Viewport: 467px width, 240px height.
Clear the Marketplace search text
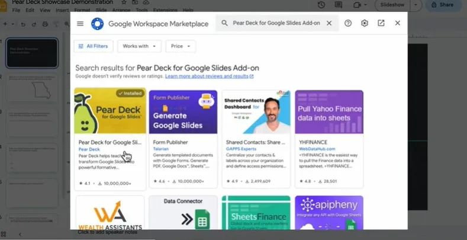click(x=329, y=23)
